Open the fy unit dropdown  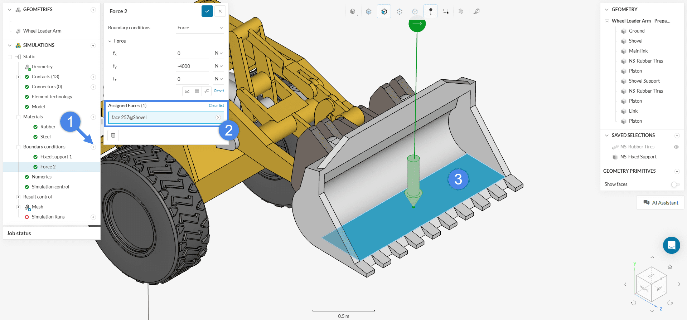218,66
